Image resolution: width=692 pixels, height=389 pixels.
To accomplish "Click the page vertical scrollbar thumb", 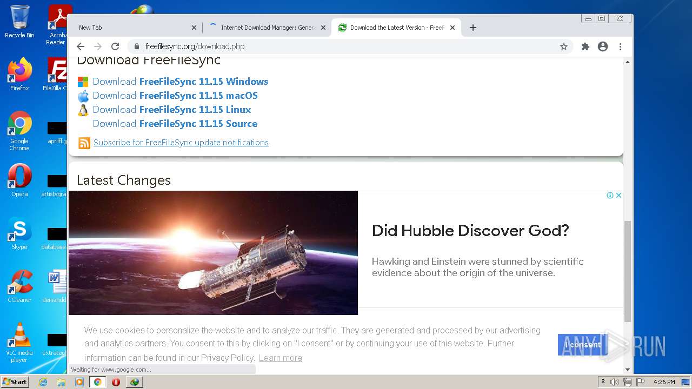I will click(628, 271).
